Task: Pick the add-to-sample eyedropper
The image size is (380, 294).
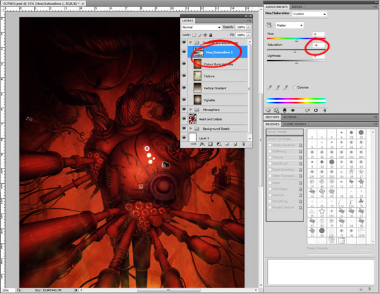Action: tap(278, 87)
